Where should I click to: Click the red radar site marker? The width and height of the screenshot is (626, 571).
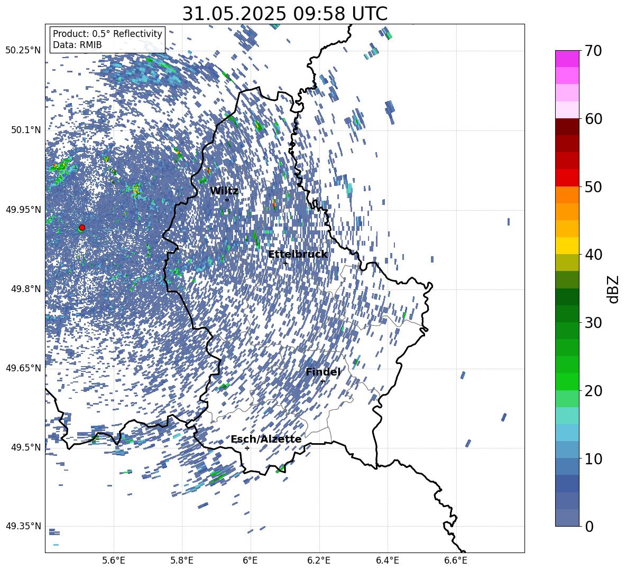tap(82, 227)
